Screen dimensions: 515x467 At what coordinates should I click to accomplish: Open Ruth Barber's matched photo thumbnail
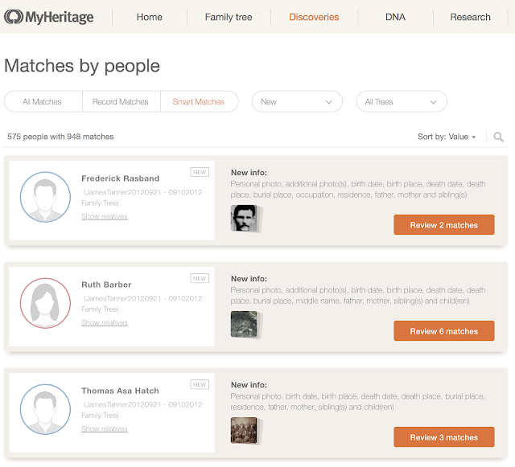click(244, 324)
